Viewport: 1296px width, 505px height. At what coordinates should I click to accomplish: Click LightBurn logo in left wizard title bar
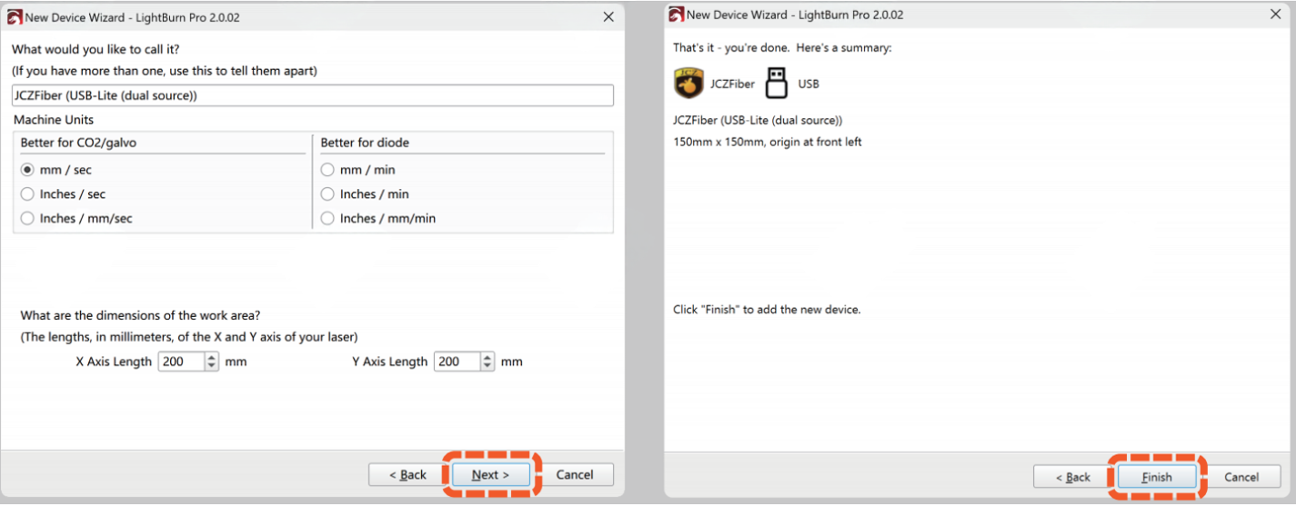(x=14, y=17)
